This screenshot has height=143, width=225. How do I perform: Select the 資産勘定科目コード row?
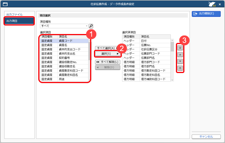[64, 71]
